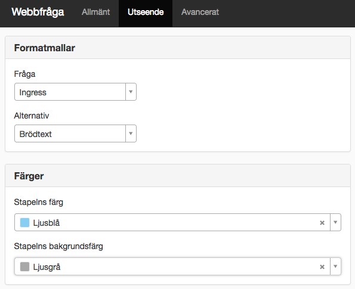Viewport: 355px width, 289px height.
Task: Click the Ljusblå selection field
Action: click(x=178, y=222)
